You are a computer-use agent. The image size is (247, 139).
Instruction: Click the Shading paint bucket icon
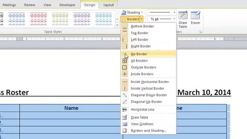tap(123, 12)
